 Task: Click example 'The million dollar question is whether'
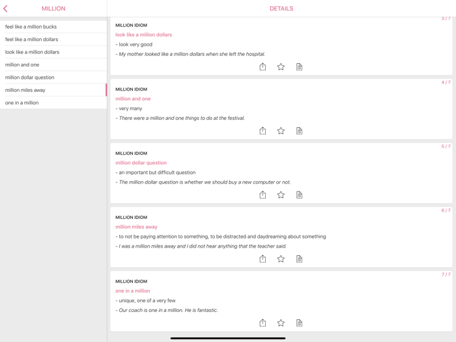pyautogui.click(x=203, y=182)
